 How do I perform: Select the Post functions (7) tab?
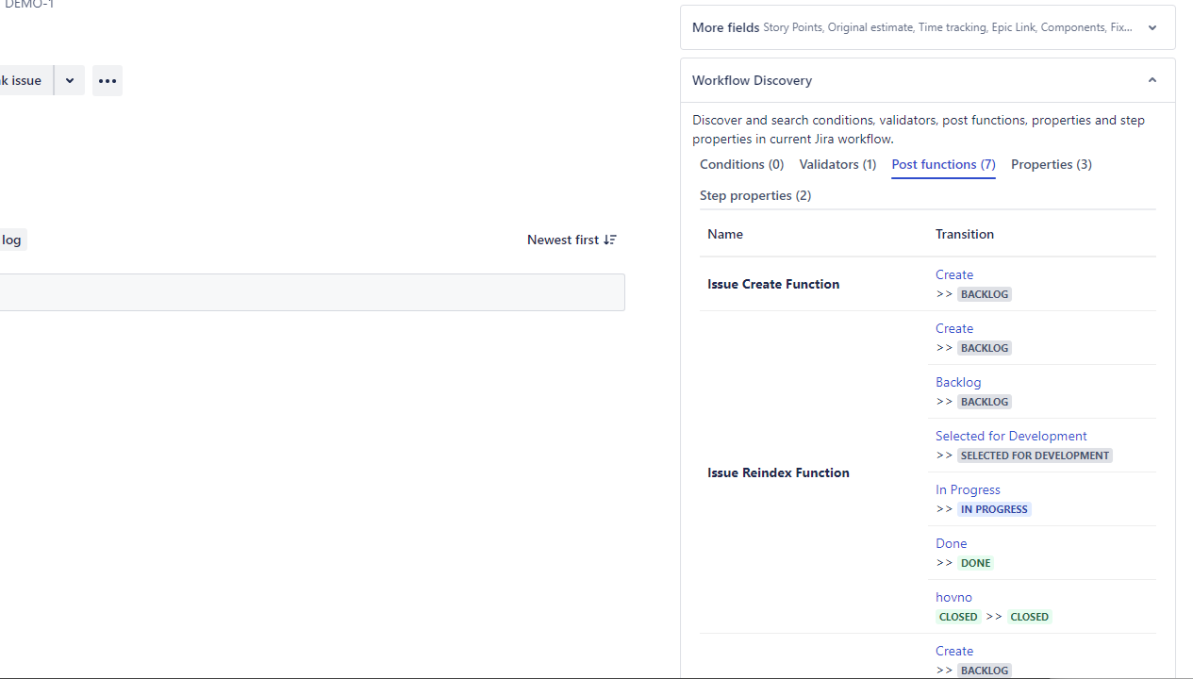pos(943,164)
